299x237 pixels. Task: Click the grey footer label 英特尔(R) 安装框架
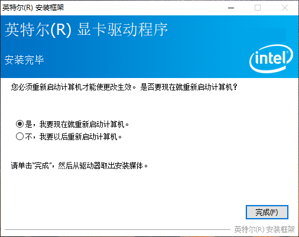pyautogui.click(x=264, y=229)
